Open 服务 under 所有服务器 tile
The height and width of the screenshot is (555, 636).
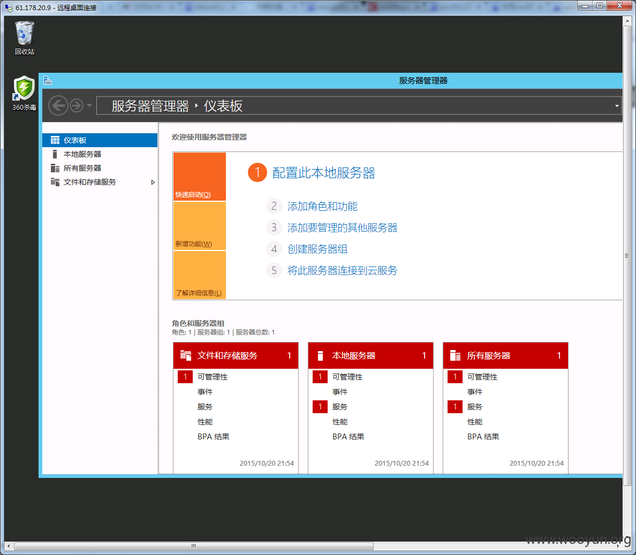tap(474, 407)
